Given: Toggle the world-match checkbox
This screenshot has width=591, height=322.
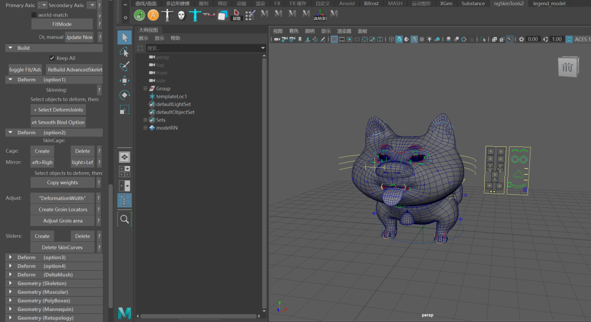Looking at the screenshot, I should coord(34,15).
